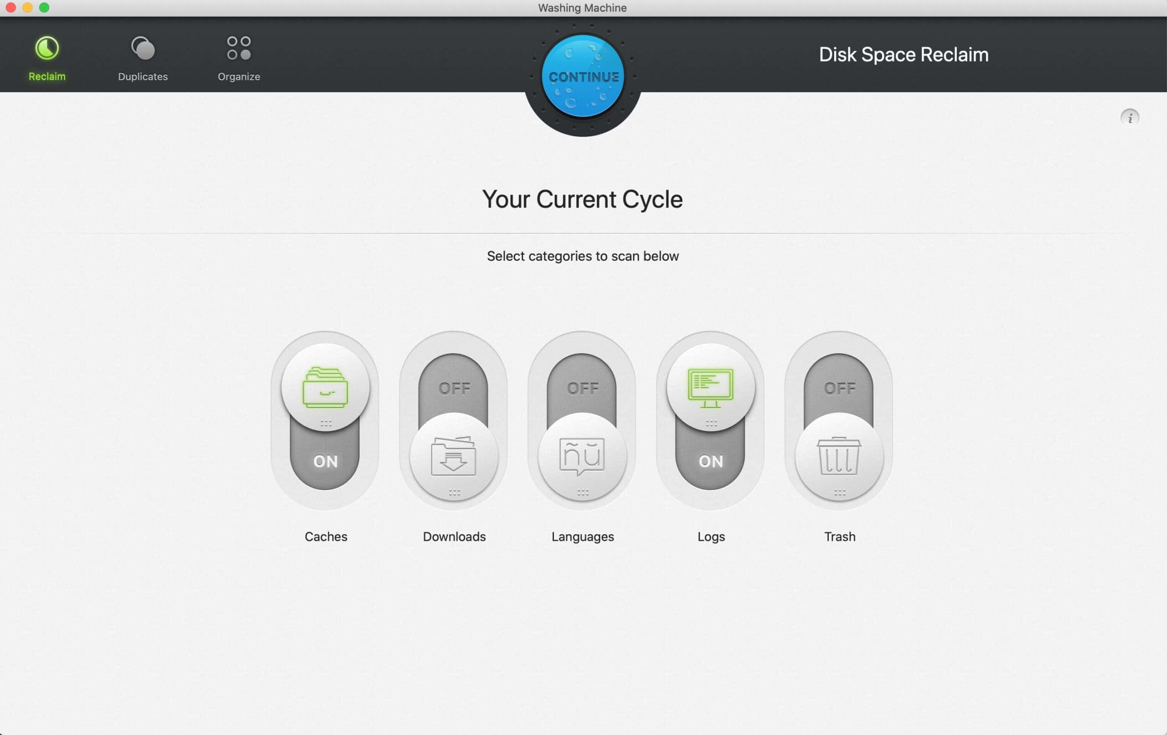Click the info icon in the corner
This screenshot has height=735, width=1167.
[x=1130, y=118]
